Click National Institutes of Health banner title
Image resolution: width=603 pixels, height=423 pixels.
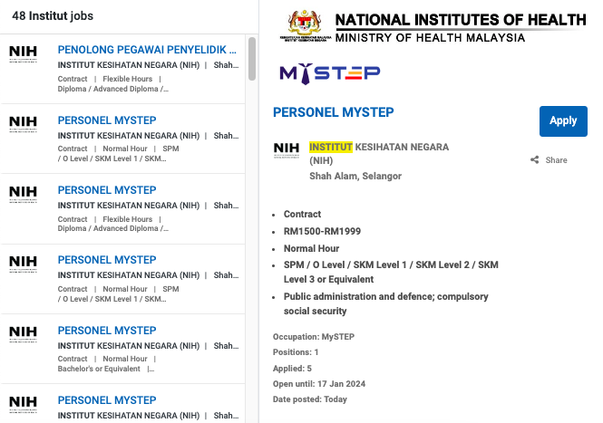pyautogui.click(x=460, y=20)
